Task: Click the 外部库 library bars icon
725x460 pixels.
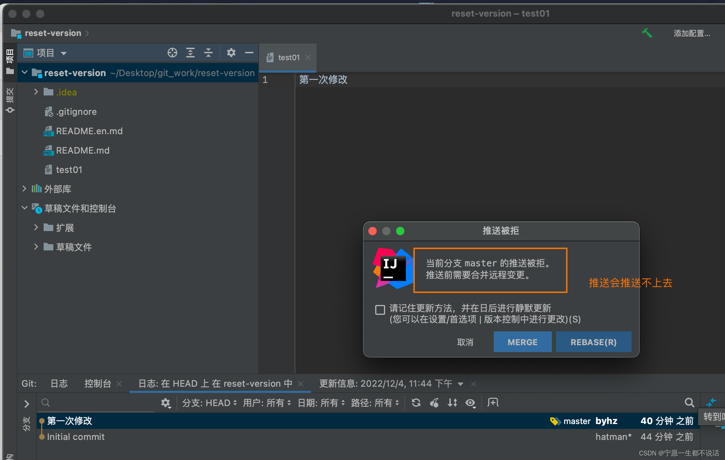Action: (37, 188)
